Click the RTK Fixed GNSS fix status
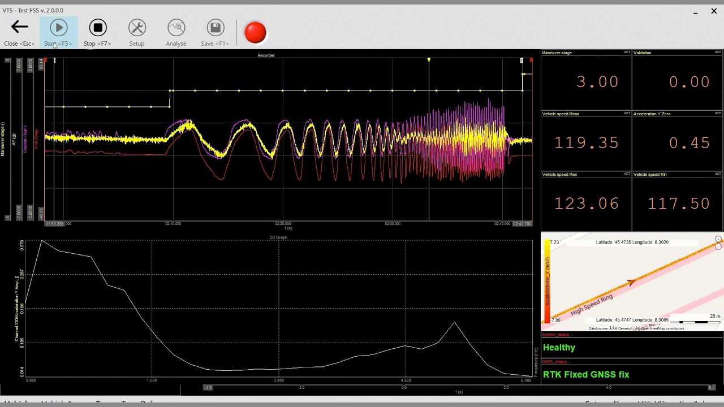 (586, 374)
